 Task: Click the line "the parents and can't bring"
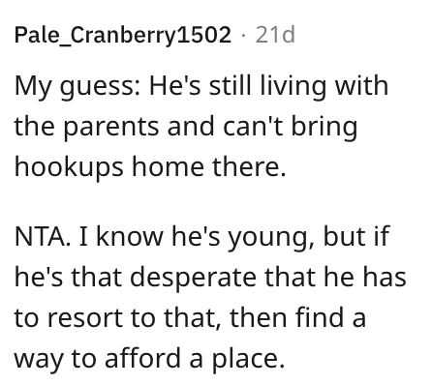[x=186, y=127]
